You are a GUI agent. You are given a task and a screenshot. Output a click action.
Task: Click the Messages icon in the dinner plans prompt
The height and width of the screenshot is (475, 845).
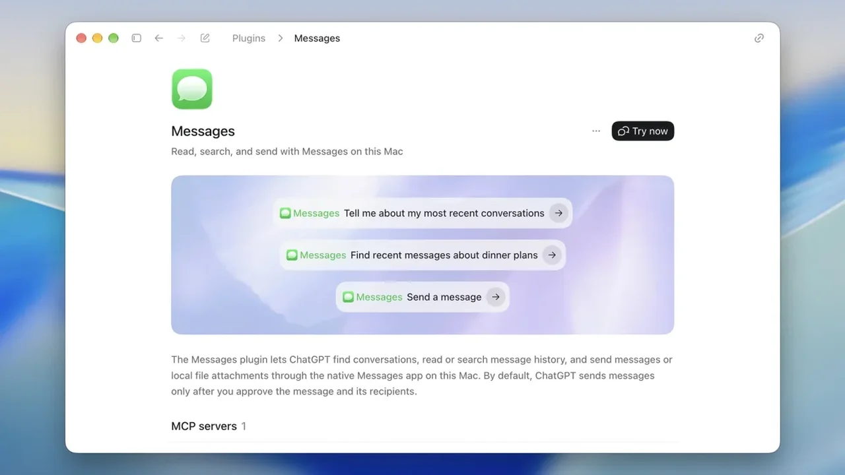292,255
